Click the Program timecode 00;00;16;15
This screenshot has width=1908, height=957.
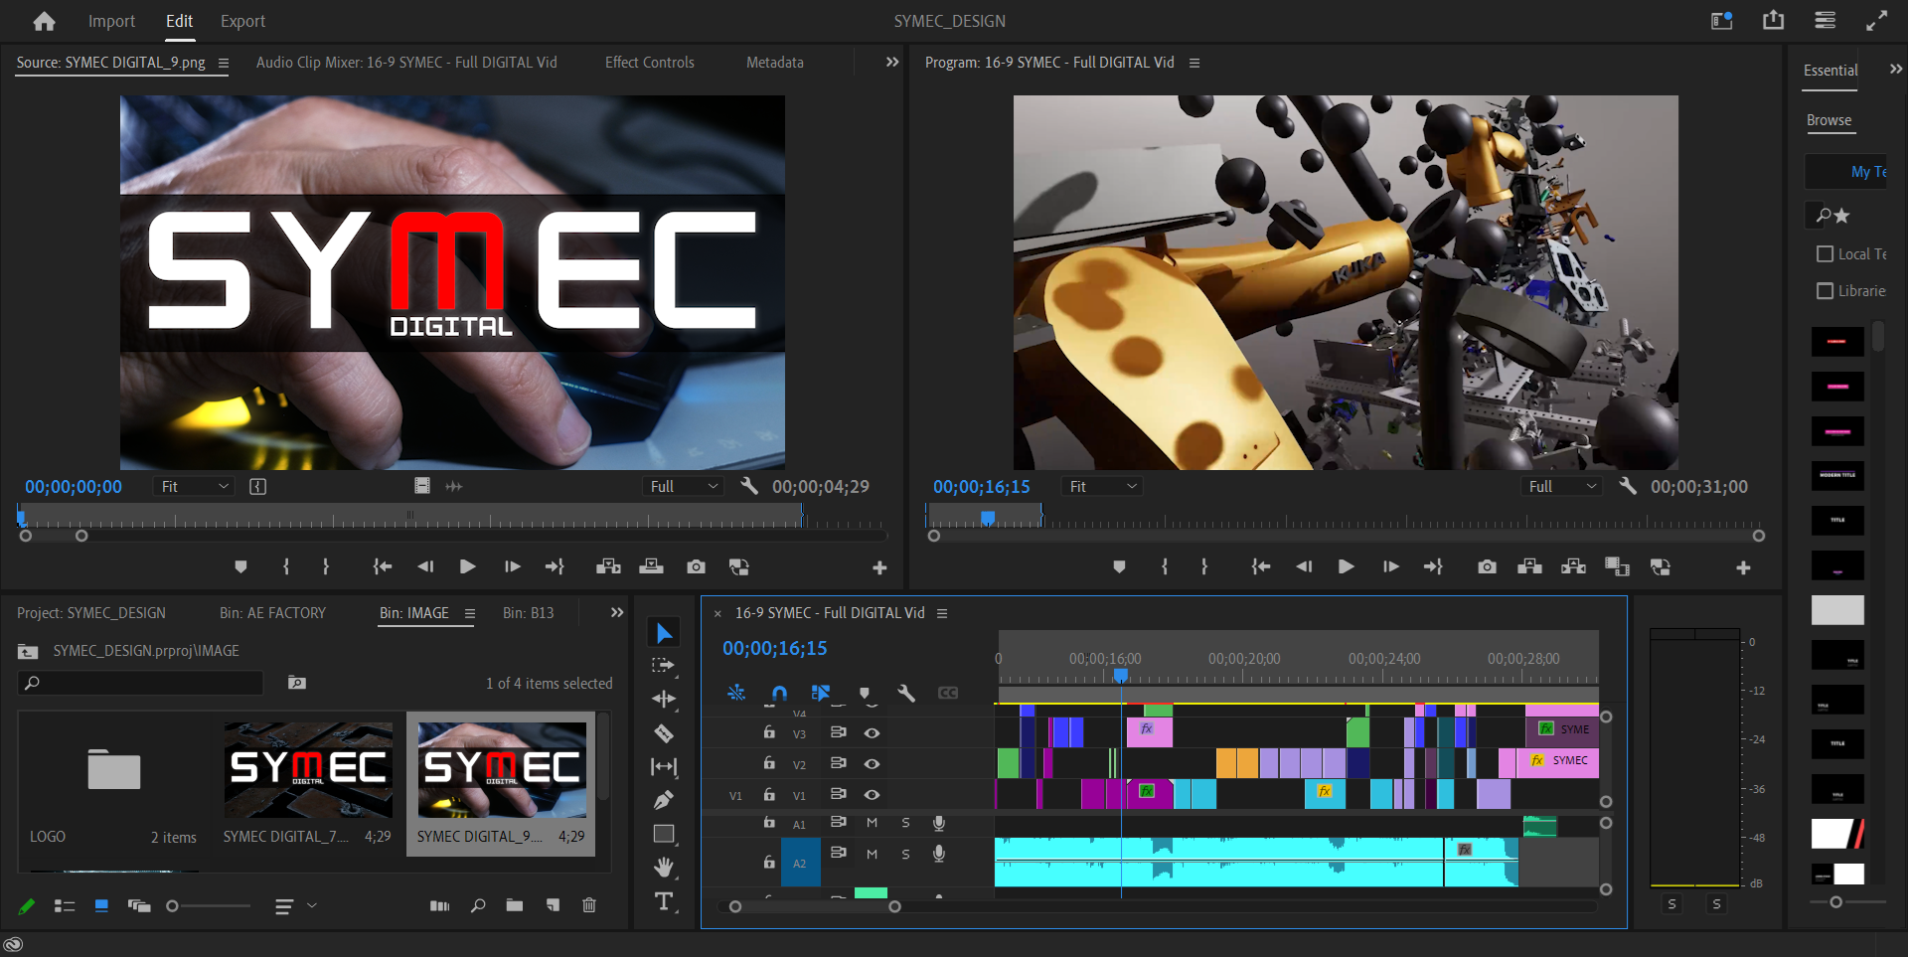[981, 487]
